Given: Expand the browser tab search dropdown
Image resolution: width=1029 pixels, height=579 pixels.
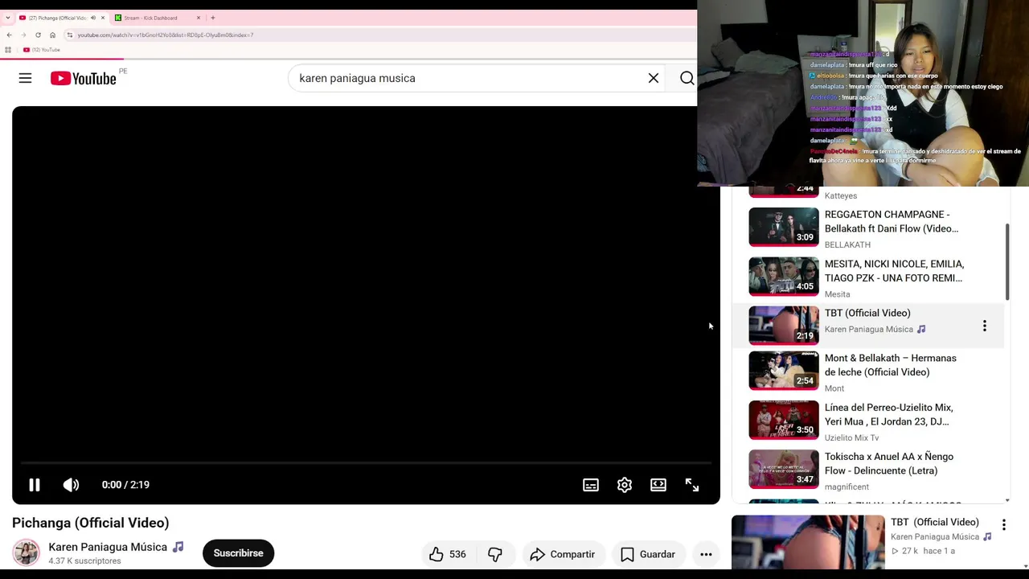Looking at the screenshot, I should [7, 18].
